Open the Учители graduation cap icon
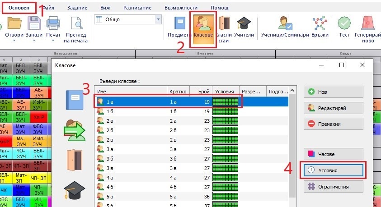The height and width of the screenshot is (207, 381). 244,23
